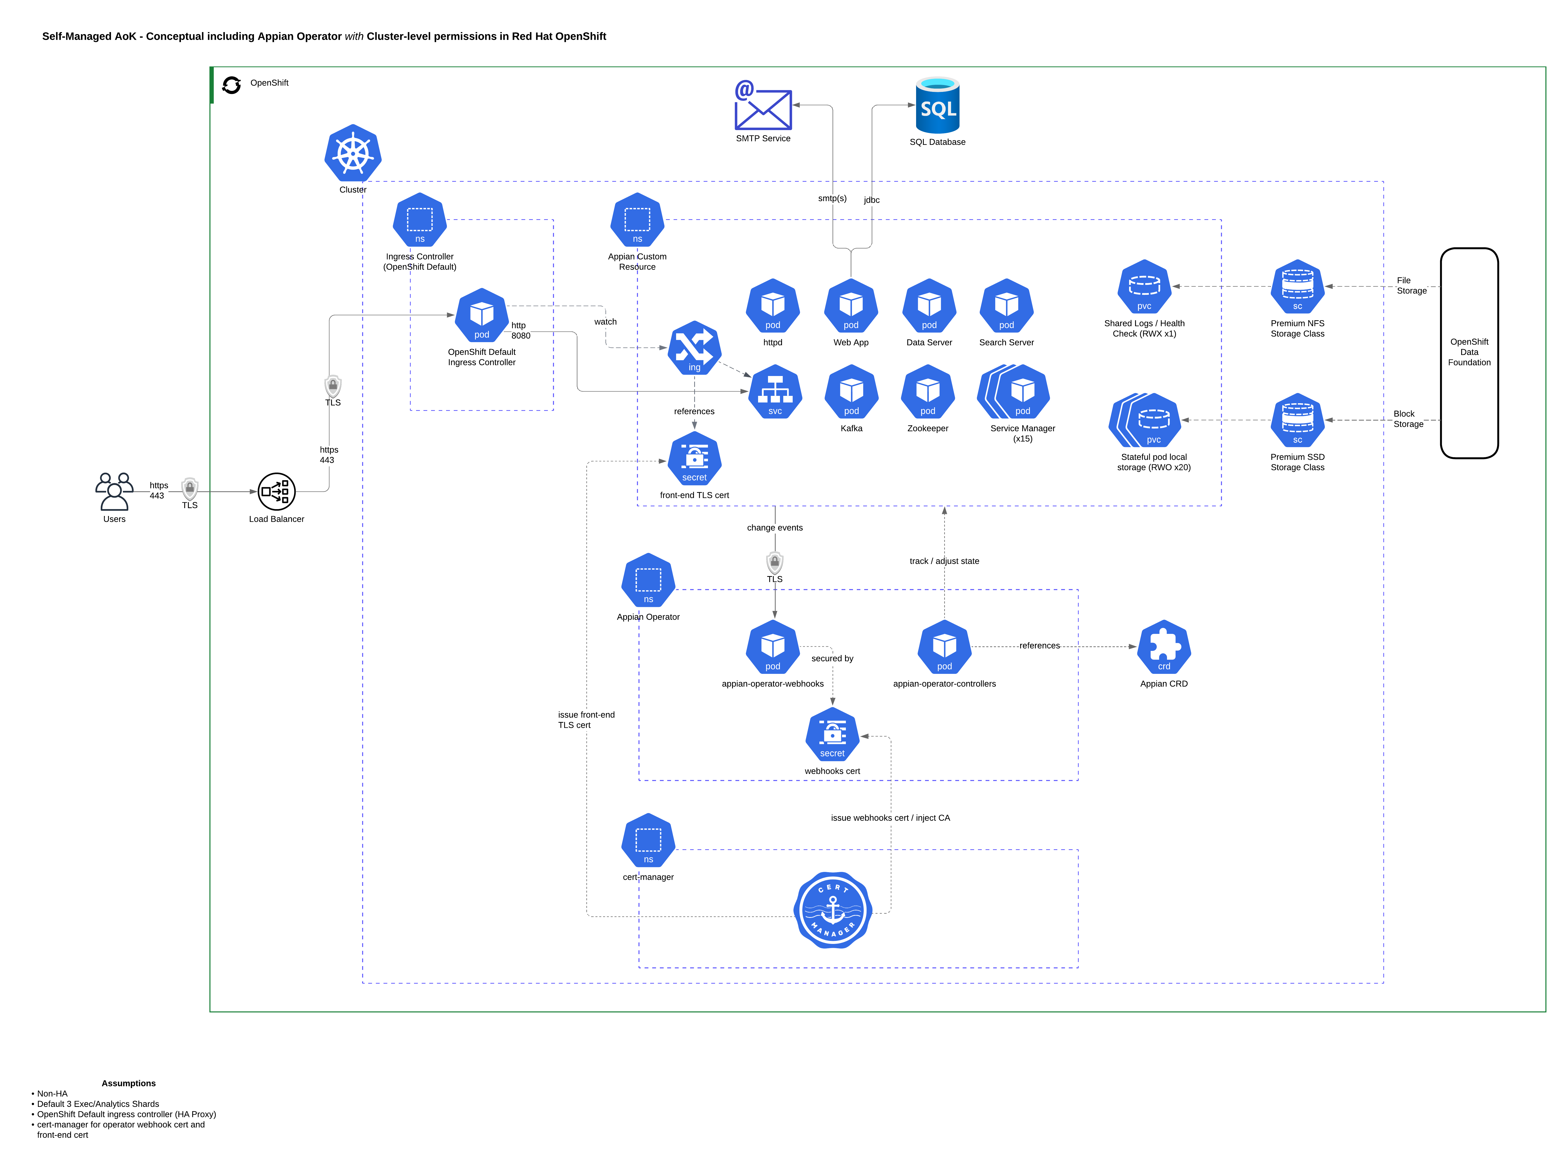Click the 'change events' label

pos(775,528)
